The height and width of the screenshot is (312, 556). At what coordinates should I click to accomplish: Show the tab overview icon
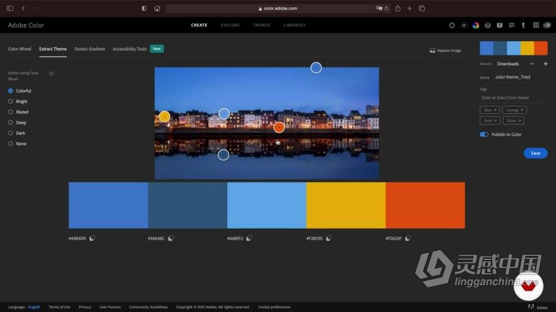[421, 8]
